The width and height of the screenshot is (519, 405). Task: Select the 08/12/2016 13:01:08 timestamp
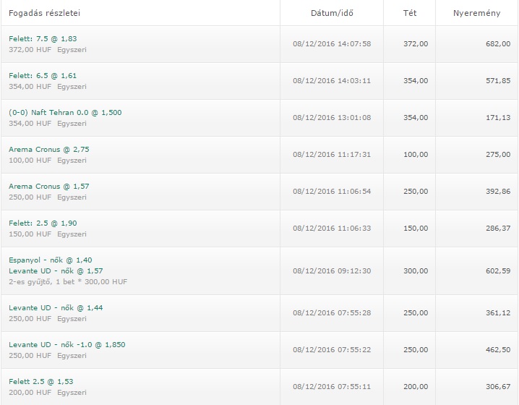pos(332,118)
